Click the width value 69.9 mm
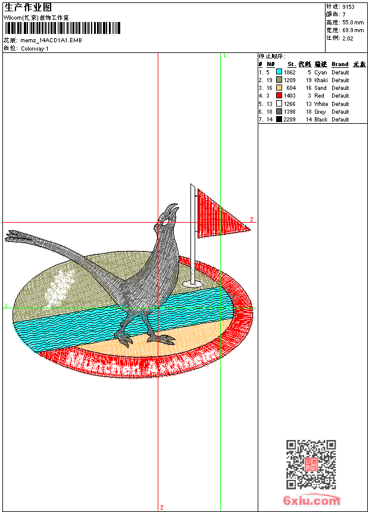 [x=353, y=30]
